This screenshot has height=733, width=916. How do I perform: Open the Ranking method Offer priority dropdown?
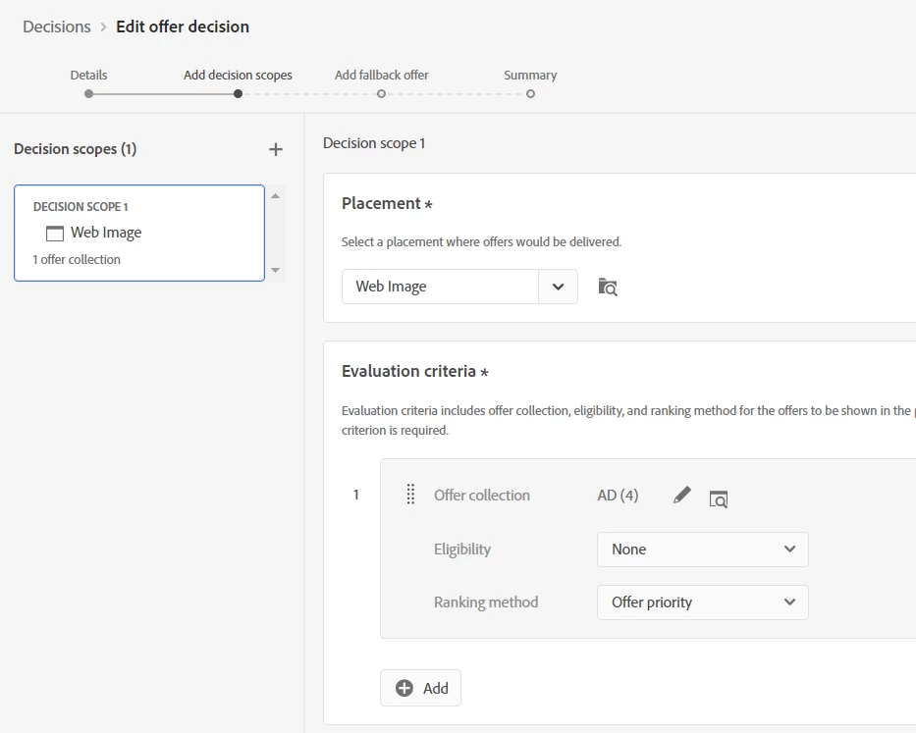click(x=702, y=602)
